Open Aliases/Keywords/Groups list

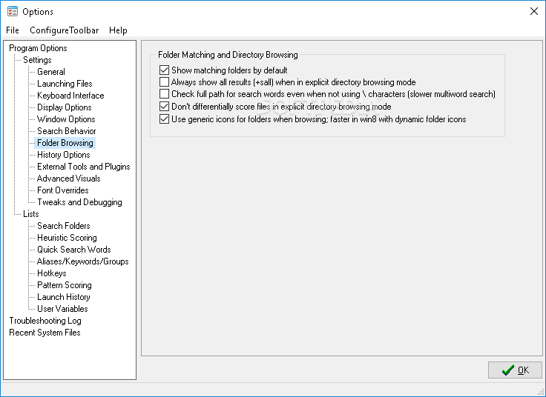[x=83, y=261]
